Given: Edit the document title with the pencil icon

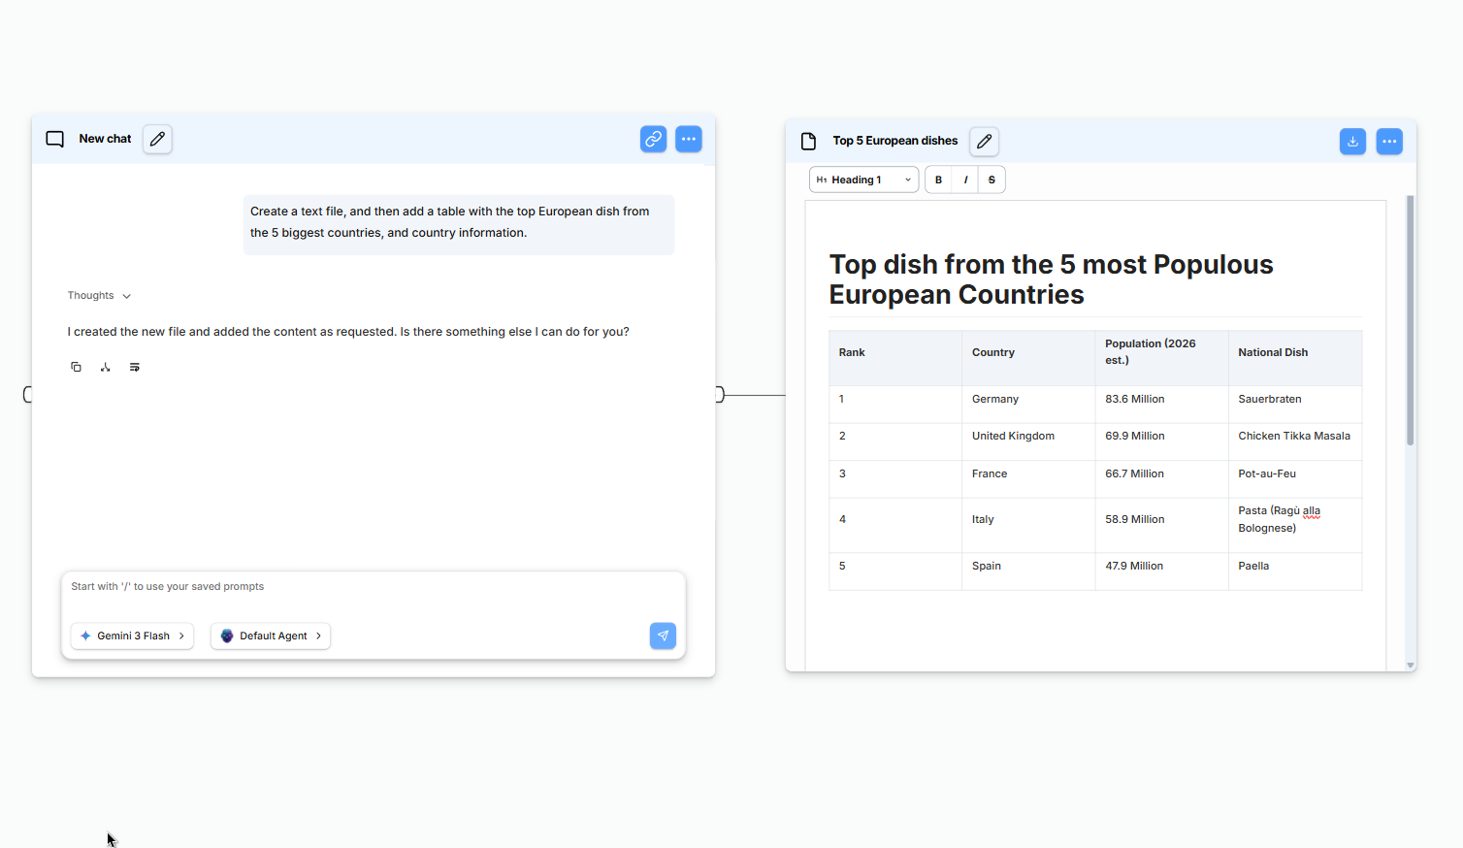Looking at the screenshot, I should [984, 141].
